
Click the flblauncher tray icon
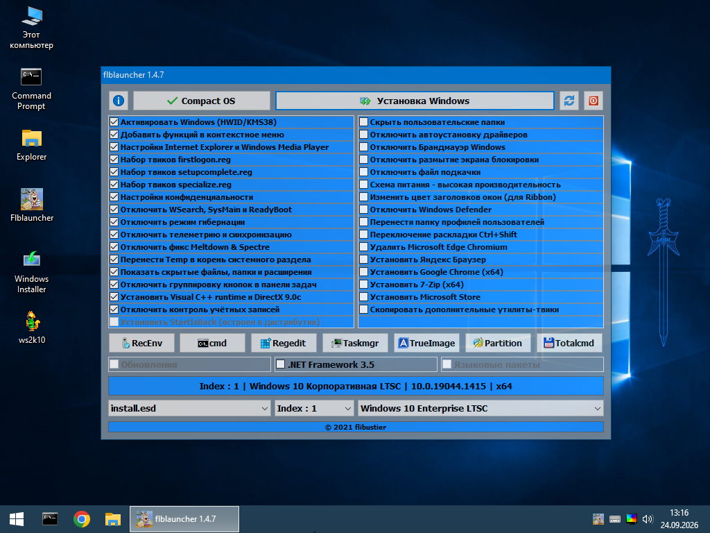point(598,519)
